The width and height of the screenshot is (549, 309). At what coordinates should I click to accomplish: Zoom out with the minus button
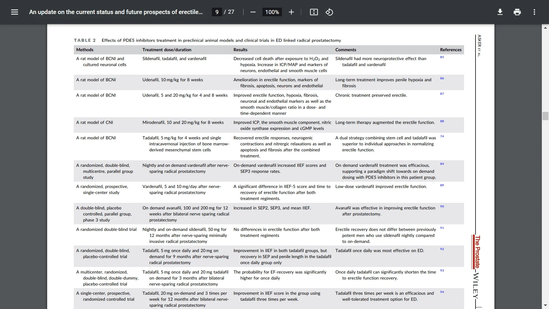click(253, 12)
